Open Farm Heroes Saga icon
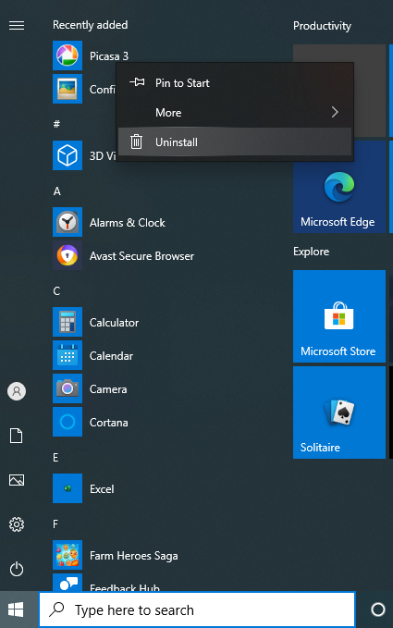The height and width of the screenshot is (628, 393). tap(68, 555)
